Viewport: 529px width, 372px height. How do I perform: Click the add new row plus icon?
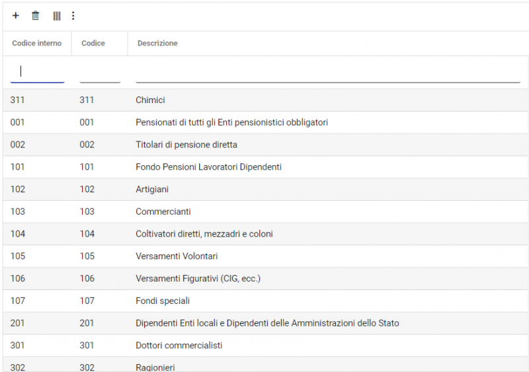coord(16,16)
